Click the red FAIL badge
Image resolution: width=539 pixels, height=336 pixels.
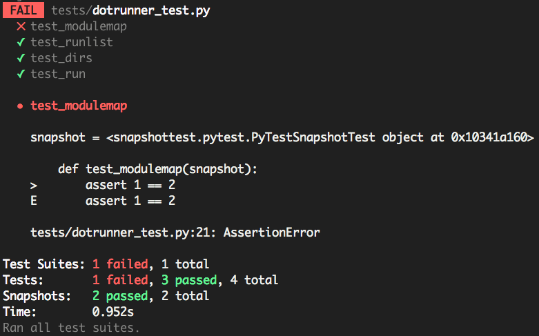click(23, 10)
